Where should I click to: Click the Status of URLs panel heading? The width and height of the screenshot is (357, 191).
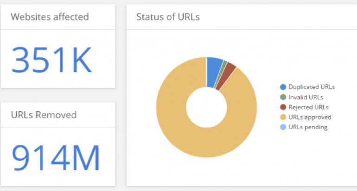coord(168,17)
